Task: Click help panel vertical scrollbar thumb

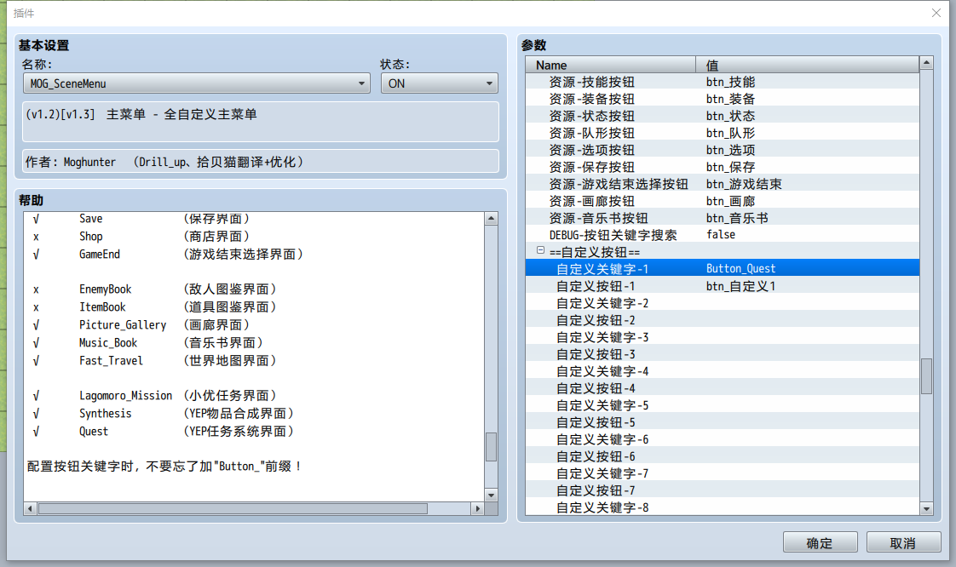Action: (x=492, y=447)
